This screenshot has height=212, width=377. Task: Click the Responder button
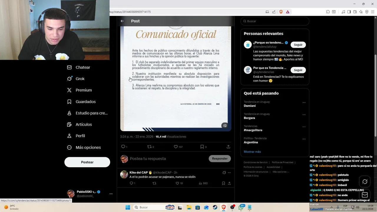[x=220, y=159]
